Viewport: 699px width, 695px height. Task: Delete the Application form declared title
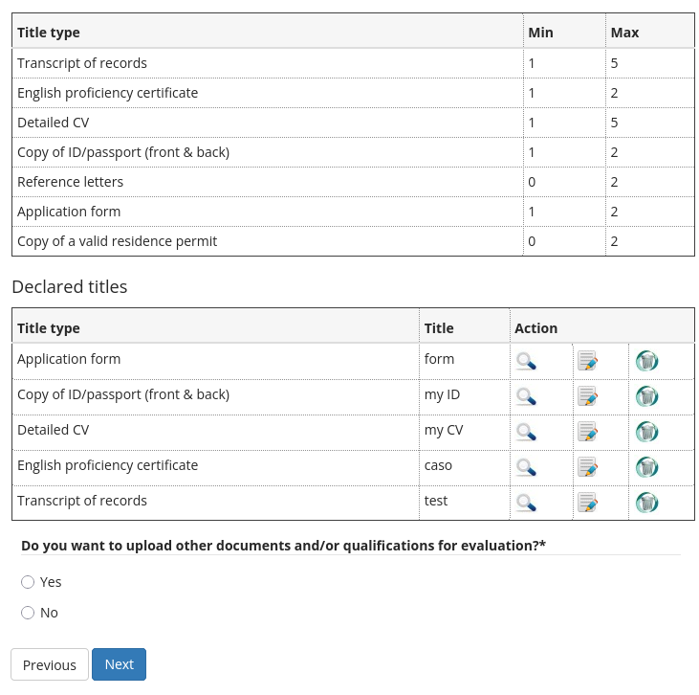pyautogui.click(x=647, y=361)
